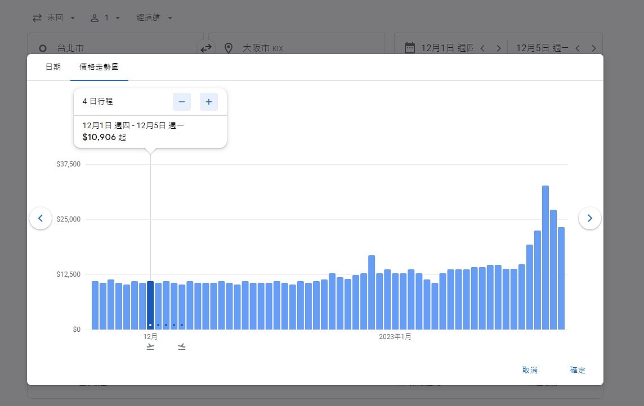Increase trip length with plus button
Screen dimensions: 644x406
209,102
